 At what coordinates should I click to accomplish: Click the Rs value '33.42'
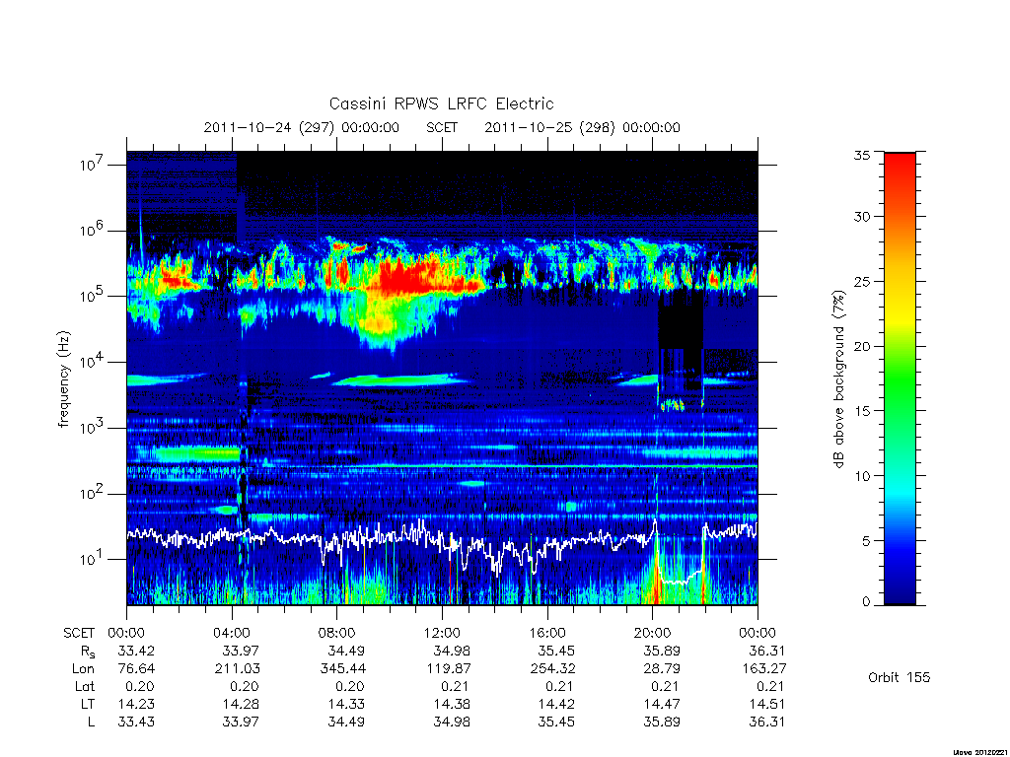[136, 651]
